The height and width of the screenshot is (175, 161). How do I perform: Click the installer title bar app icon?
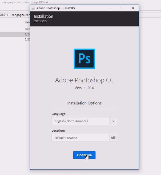(33, 8)
